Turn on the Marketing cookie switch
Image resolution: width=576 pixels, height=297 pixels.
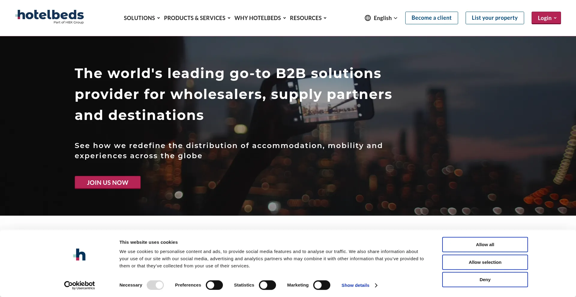[322, 285]
